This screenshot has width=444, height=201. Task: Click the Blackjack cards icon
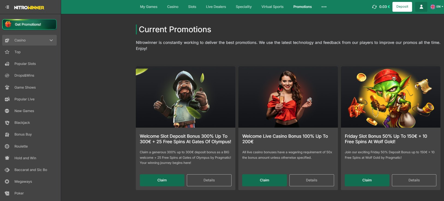(7, 123)
